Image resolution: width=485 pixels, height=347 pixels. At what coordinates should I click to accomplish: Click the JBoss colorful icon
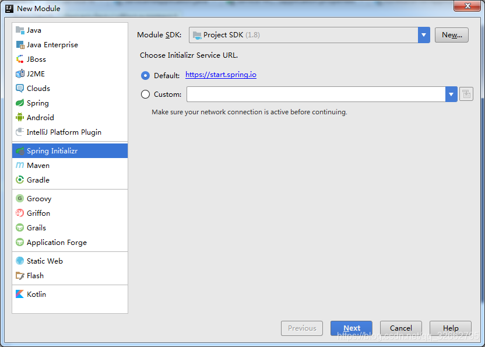coord(20,59)
